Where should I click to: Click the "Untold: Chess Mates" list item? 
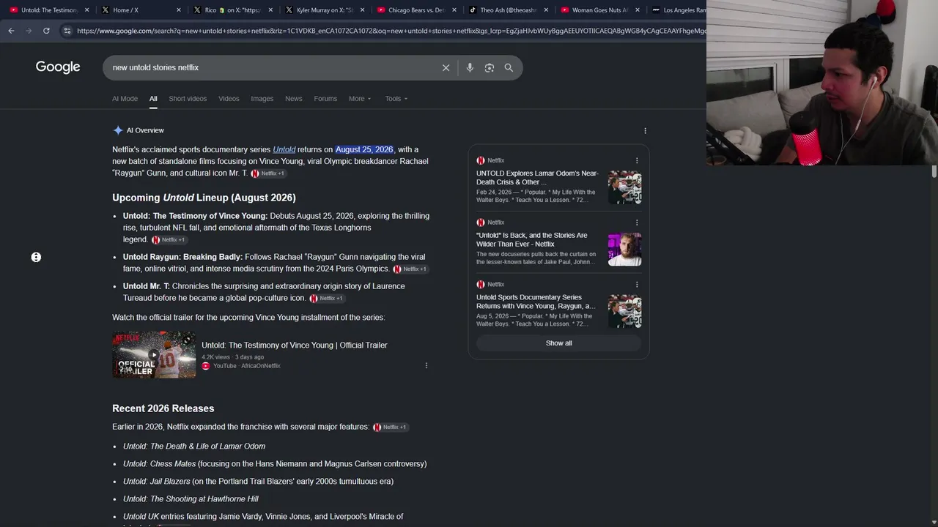click(x=275, y=464)
